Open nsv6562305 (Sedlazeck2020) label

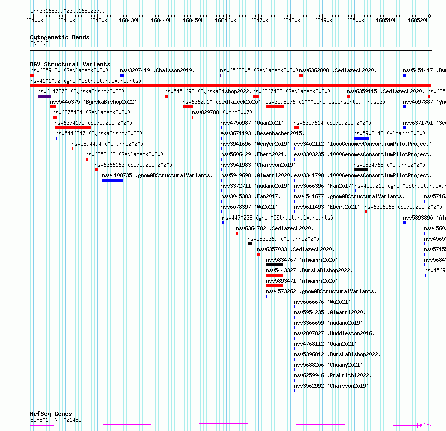point(259,70)
